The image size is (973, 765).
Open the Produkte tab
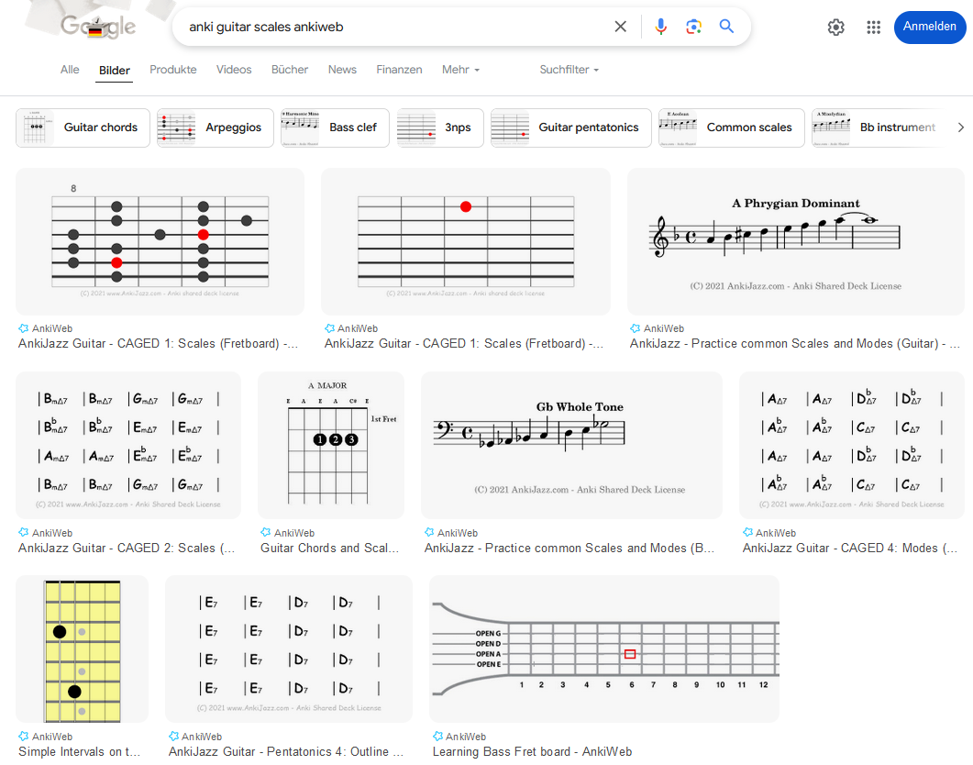tap(173, 70)
